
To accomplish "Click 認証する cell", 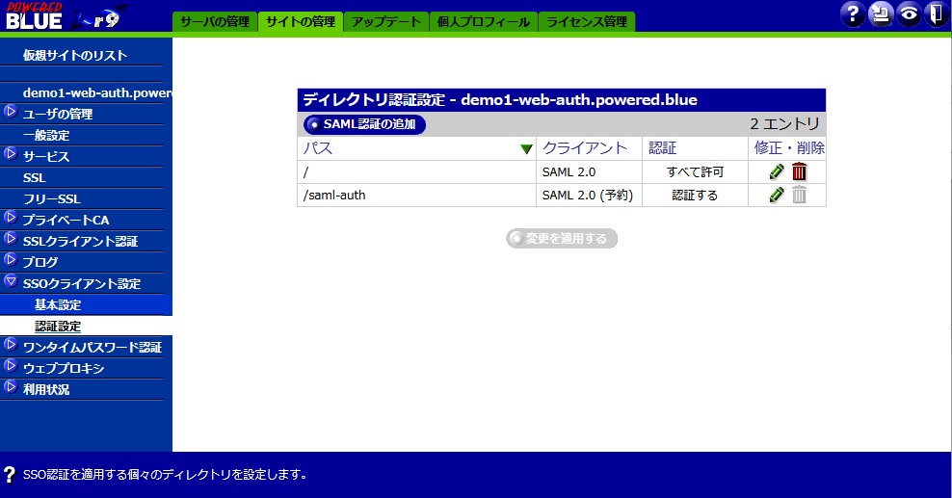I will coord(695,196).
